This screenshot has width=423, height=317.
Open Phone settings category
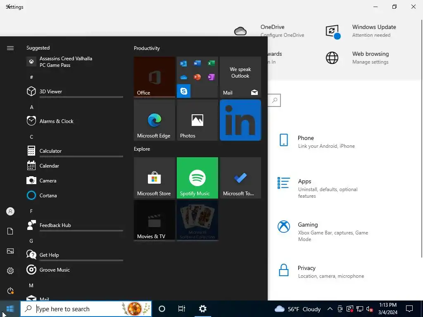[316, 142]
